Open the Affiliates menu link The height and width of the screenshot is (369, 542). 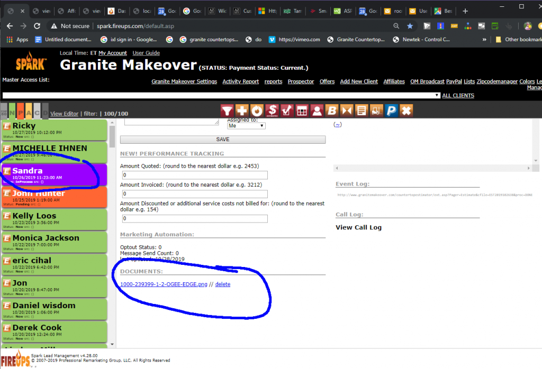[394, 81]
